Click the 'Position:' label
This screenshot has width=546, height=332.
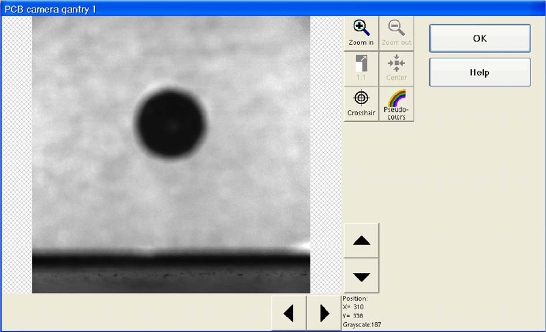point(355,298)
